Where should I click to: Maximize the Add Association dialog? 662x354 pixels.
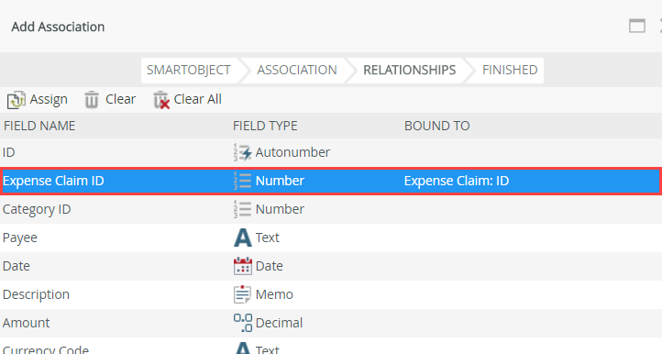pyautogui.click(x=637, y=27)
